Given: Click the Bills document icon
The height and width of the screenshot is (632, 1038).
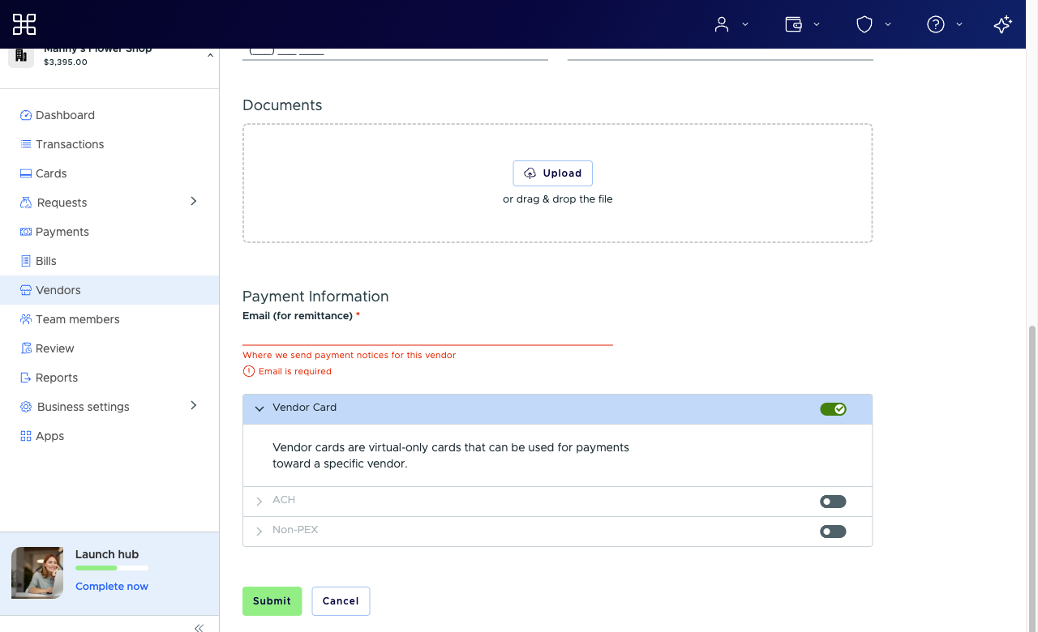Looking at the screenshot, I should pyautogui.click(x=26, y=261).
